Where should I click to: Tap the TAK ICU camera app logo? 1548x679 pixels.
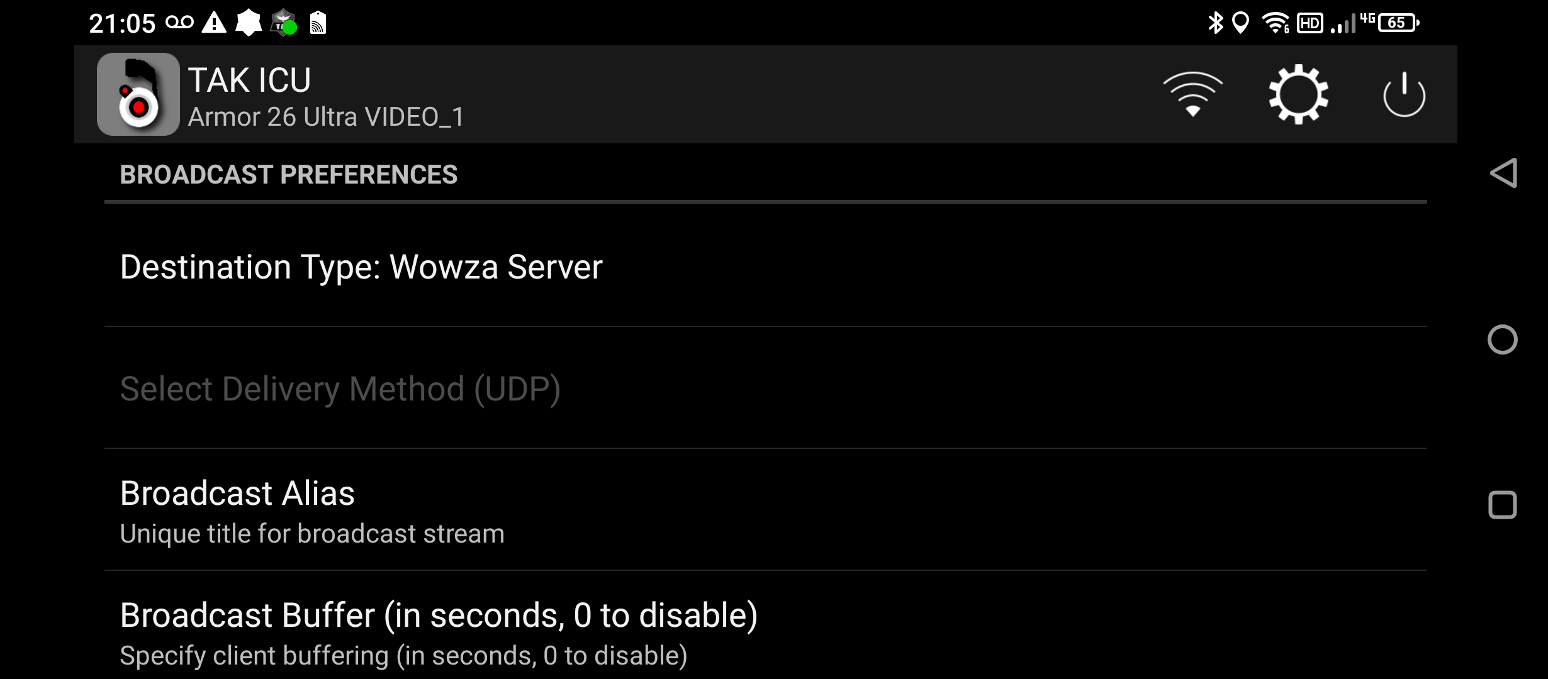point(138,94)
